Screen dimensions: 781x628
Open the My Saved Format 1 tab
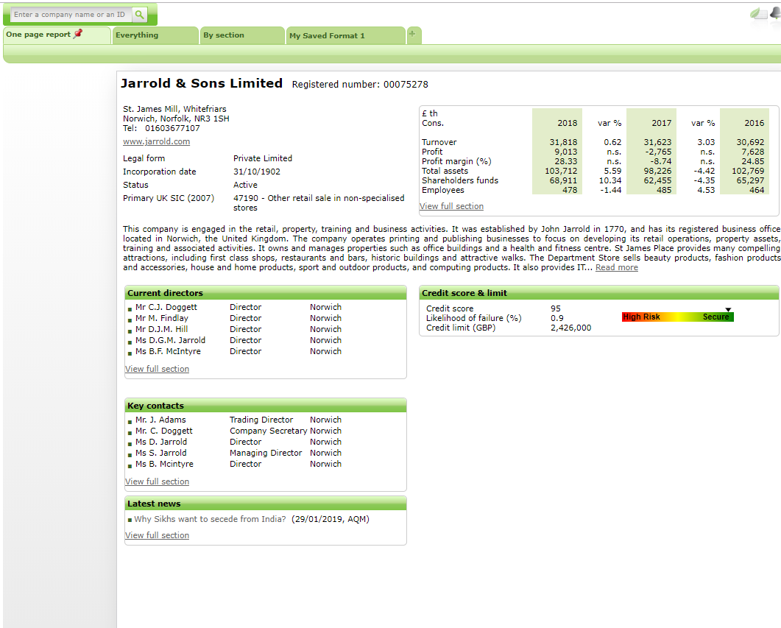[345, 36]
